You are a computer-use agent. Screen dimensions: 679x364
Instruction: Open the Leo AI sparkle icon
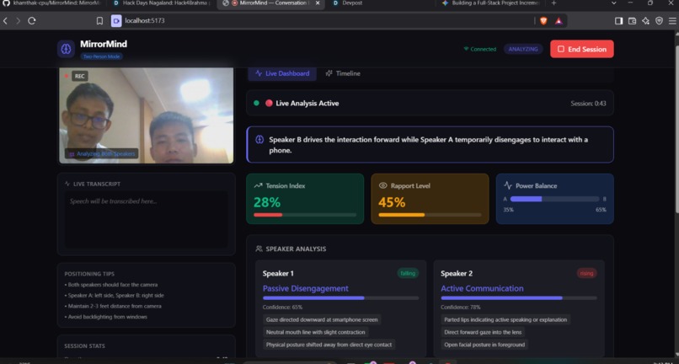tap(645, 21)
